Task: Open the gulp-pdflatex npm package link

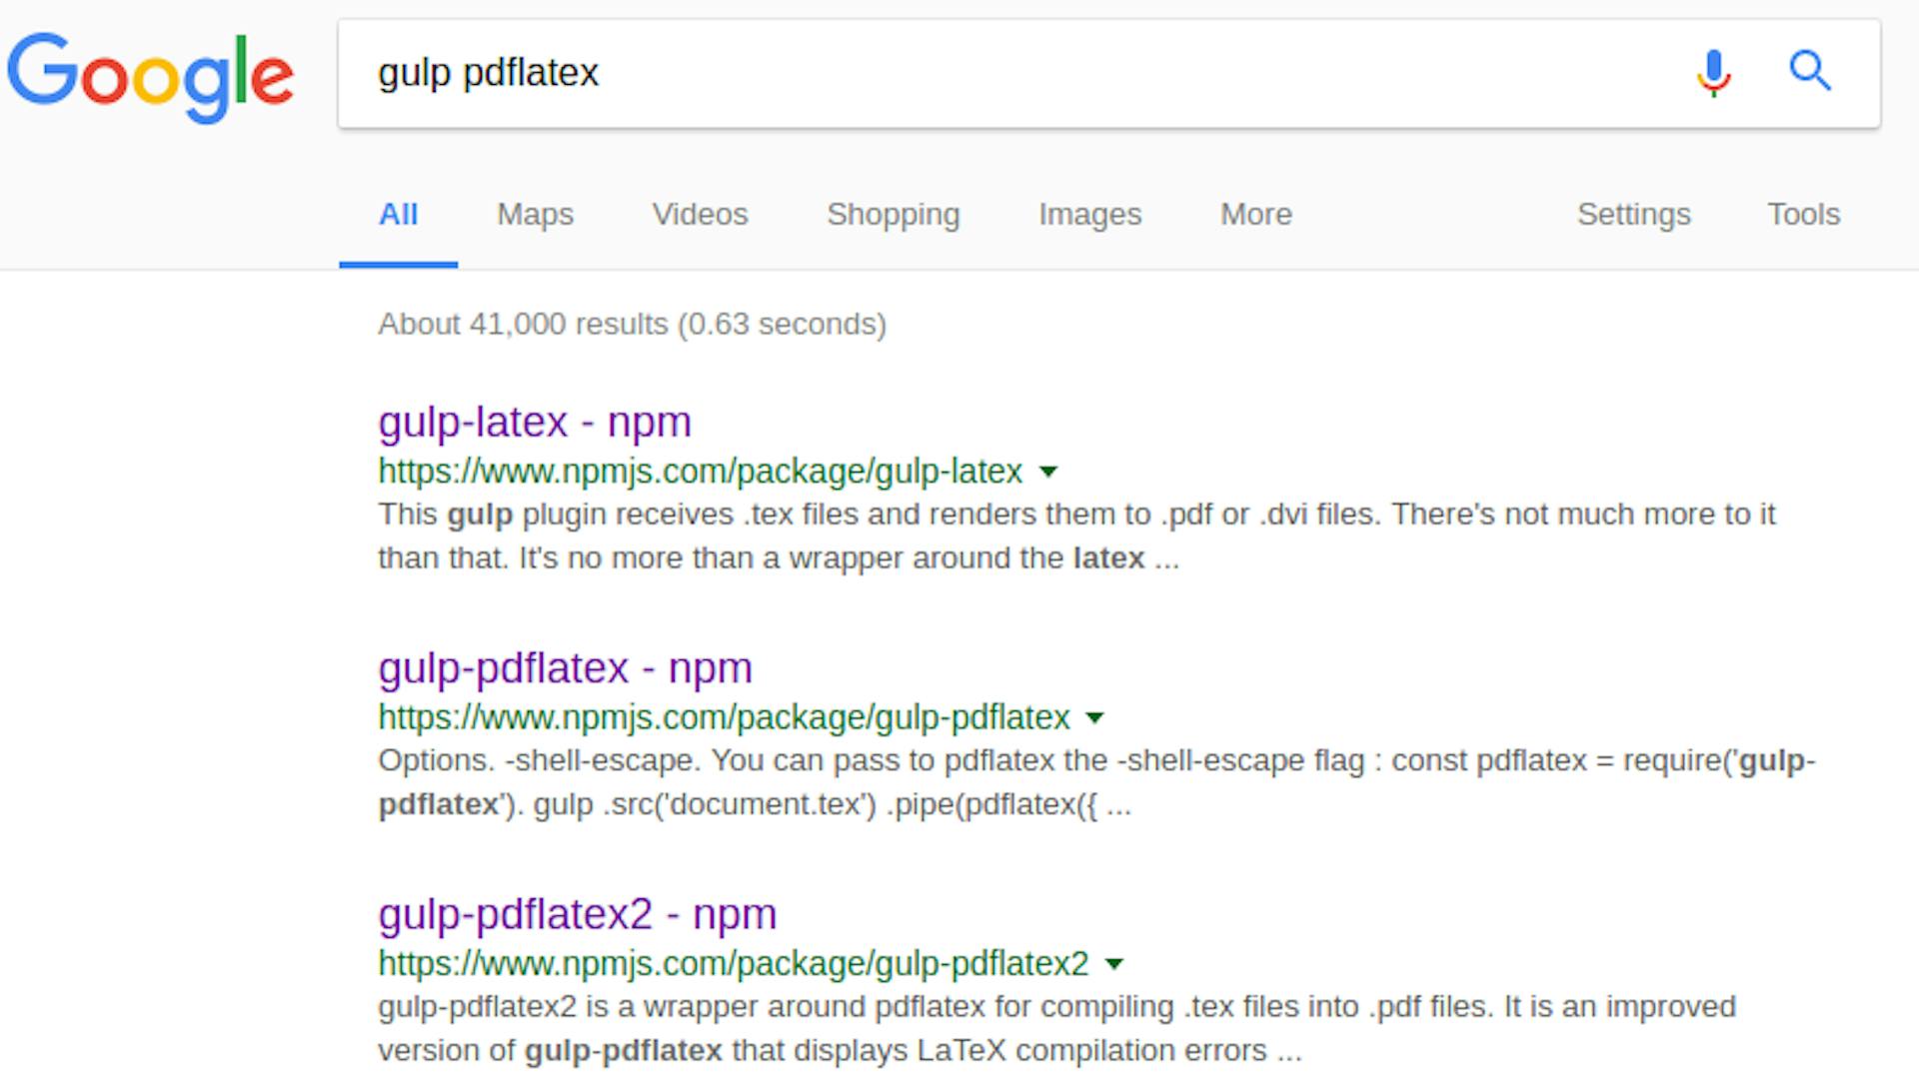Action: pyautogui.click(x=564, y=667)
